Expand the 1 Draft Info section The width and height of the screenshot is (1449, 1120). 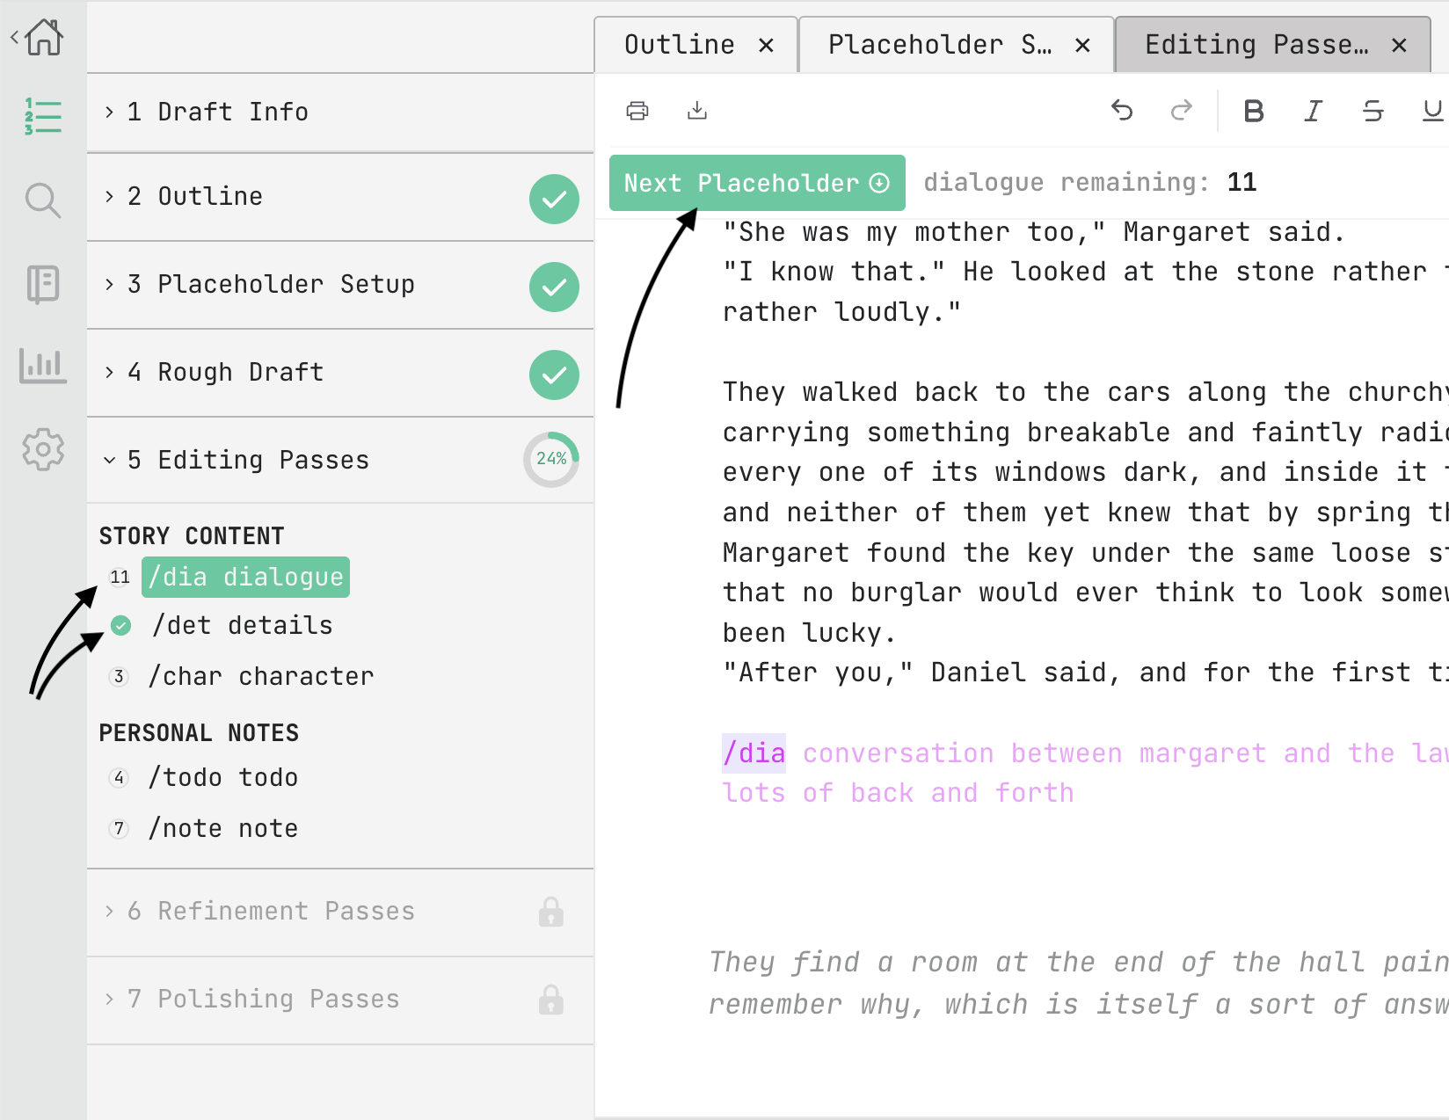[x=340, y=113]
